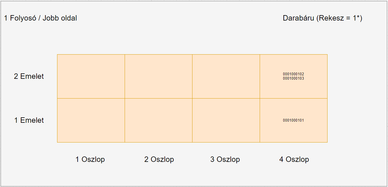The image size is (388, 187).
Task: Select the 1 Emelet cell above 1 Oszlop
Action: (x=91, y=120)
